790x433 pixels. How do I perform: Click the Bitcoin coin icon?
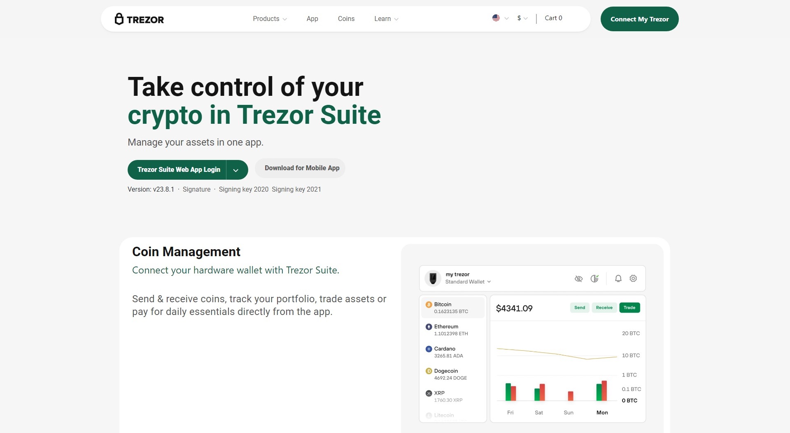pos(429,305)
